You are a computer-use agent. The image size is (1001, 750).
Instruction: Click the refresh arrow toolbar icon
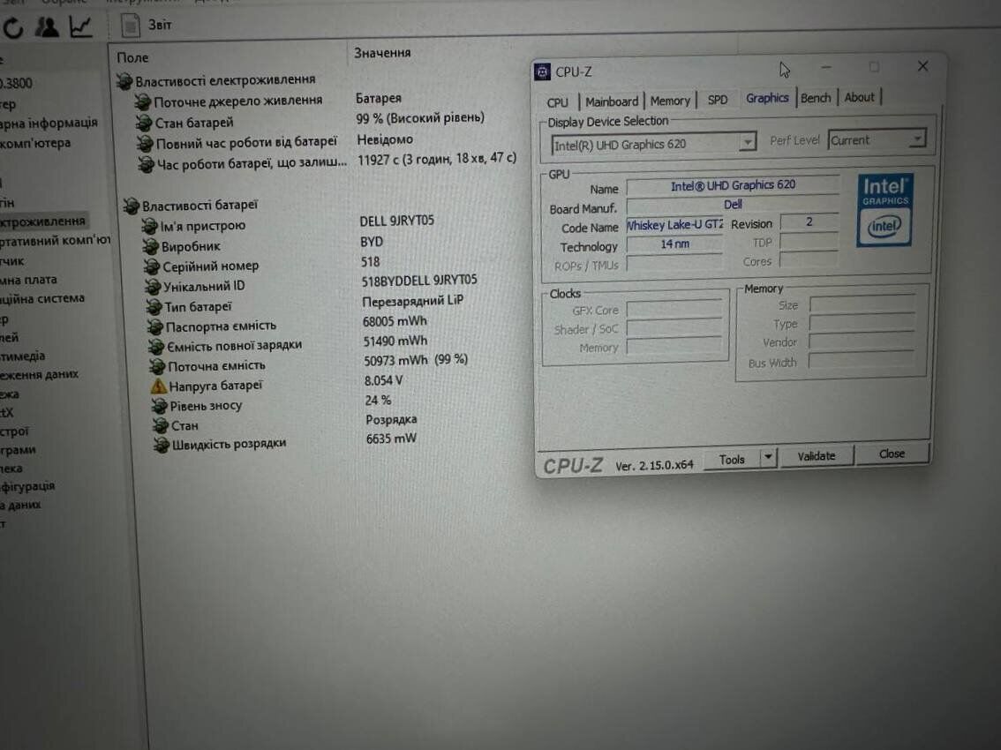(x=13, y=28)
